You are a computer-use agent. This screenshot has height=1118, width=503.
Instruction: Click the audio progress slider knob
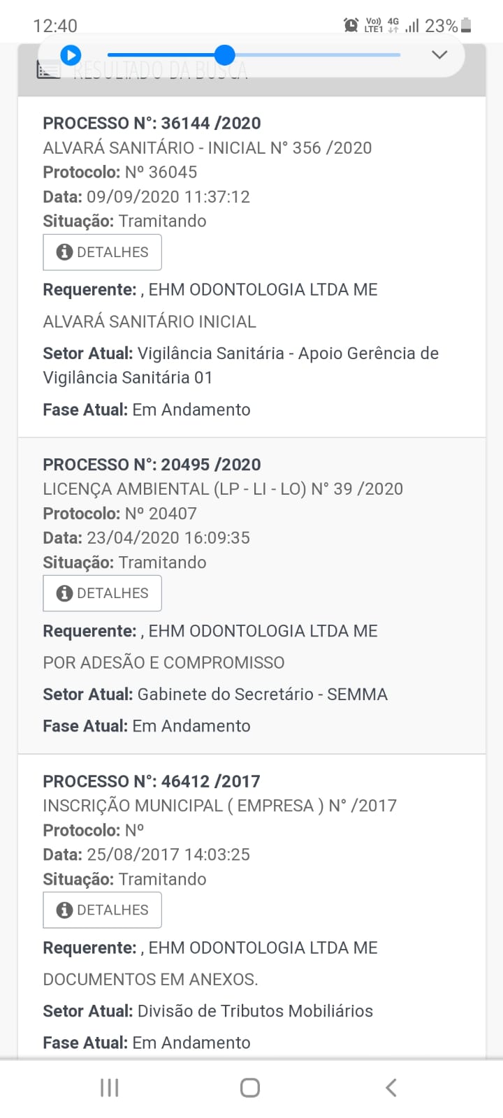click(224, 55)
